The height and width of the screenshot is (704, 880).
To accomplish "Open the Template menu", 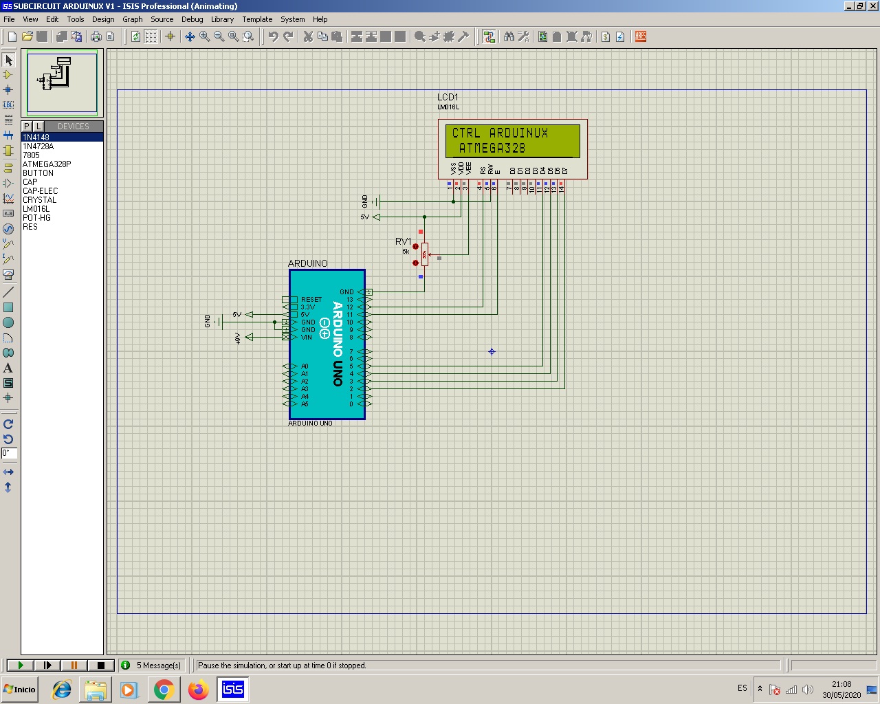I will point(258,19).
